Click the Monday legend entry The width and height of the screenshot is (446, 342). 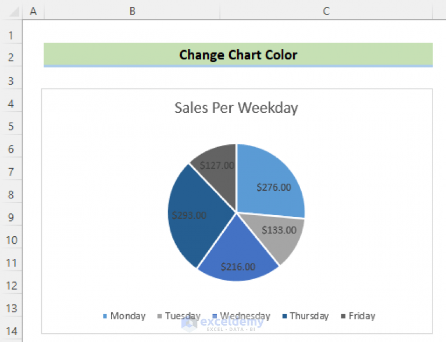tap(124, 316)
